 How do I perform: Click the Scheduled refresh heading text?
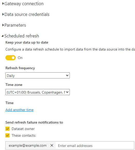tap(22, 36)
